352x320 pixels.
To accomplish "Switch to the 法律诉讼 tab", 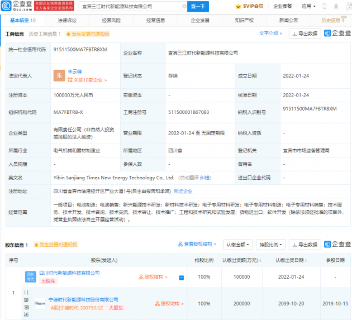I will (x=67, y=21).
